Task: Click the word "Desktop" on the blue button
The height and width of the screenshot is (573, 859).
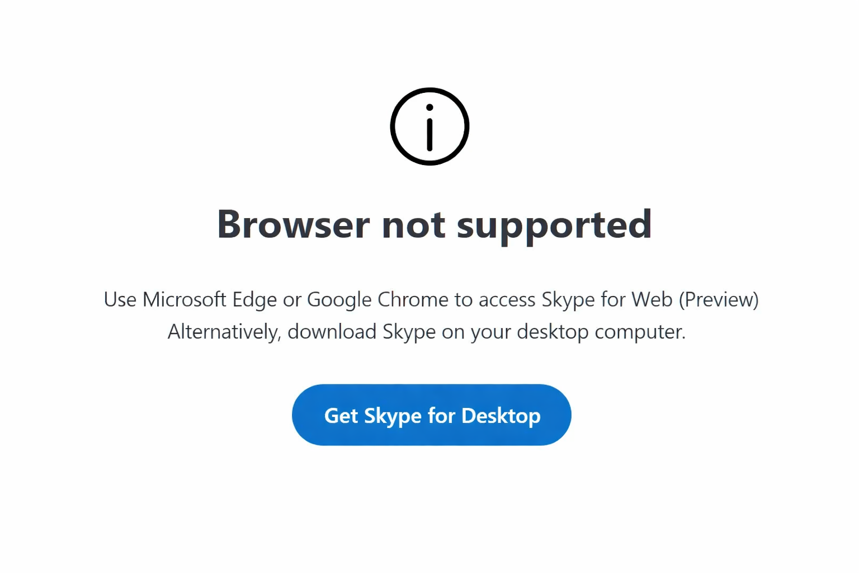Action: coord(501,416)
